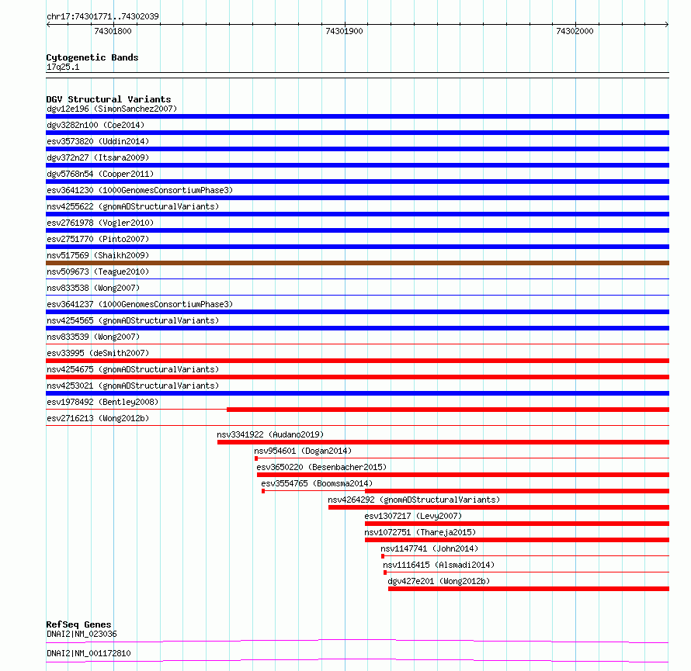Select nsv1072751 (Thareja2015) label
This screenshot has height=671, width=691.
[420, 532]
